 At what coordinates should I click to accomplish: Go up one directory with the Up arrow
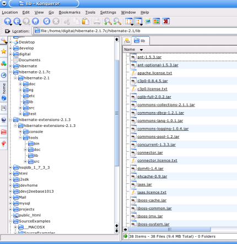[x=8, y=21]
